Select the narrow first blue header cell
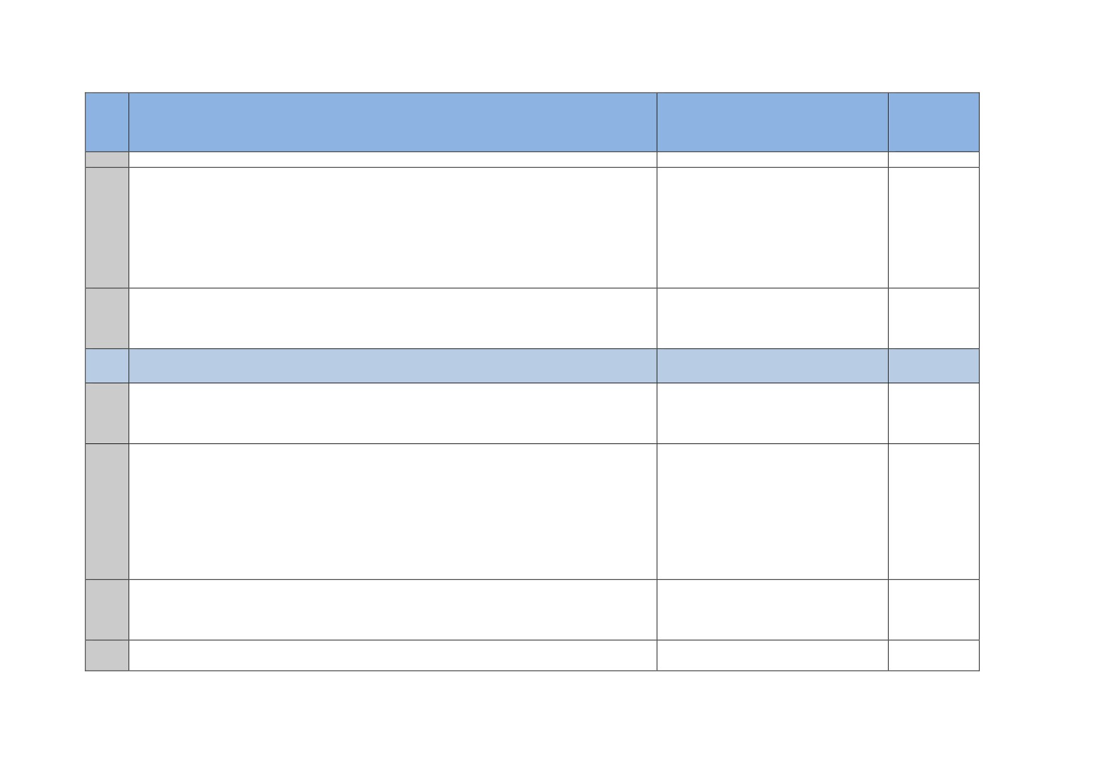Viewport: 1098px width, 776px height. coord(107,122)
